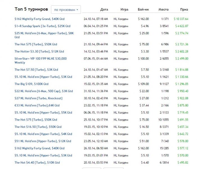Viewport: 197px width, 169px height.
Task: Open SilverStar+ VIP 100 FPP NLHE link
Action: coord(41,58)
